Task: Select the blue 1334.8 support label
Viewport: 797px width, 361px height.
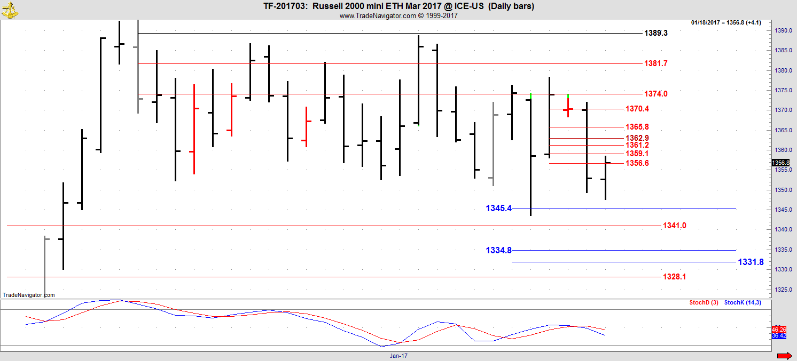Action: 498,250
